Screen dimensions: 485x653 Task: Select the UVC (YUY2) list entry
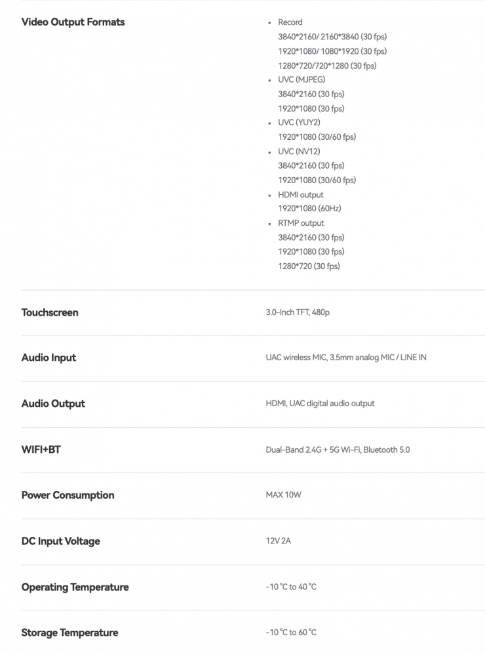tap(299, 122)
